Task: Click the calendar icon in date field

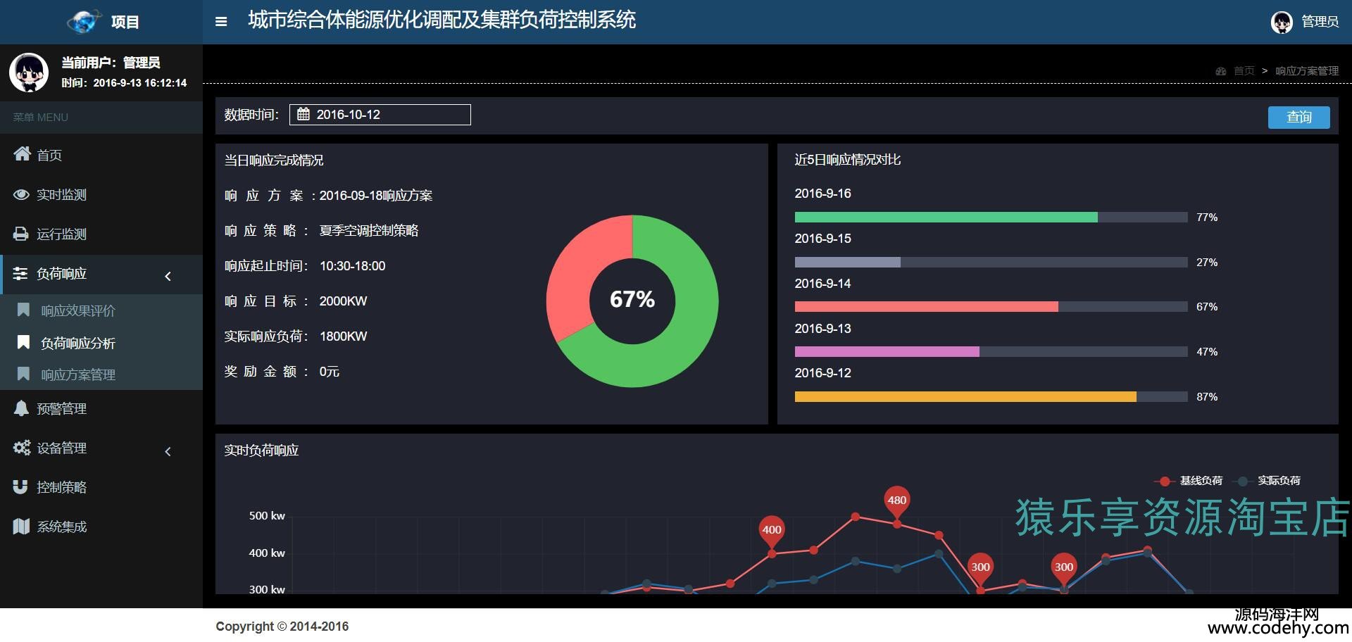Action: coord(303,114)
